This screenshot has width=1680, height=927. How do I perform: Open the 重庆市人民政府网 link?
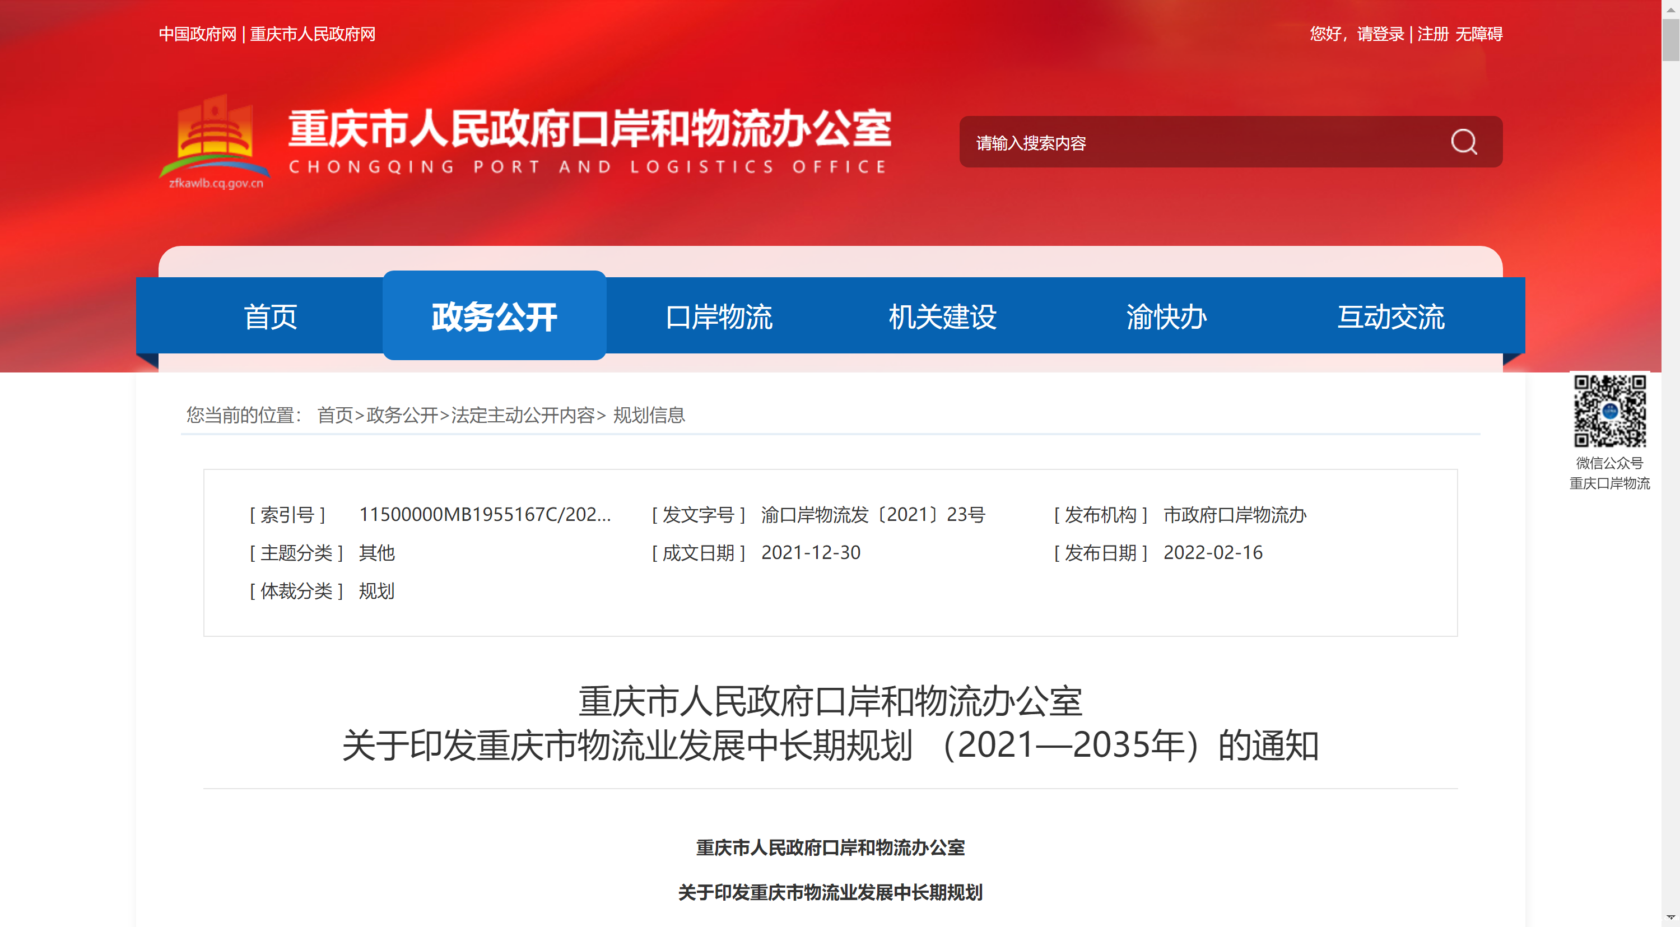(313, 34)
